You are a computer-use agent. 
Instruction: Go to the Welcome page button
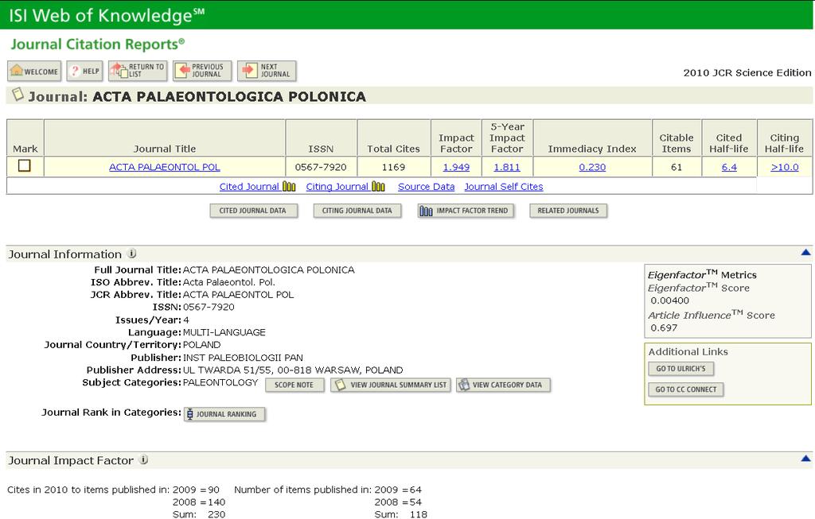pyautogui.click(x=34, y=71)
